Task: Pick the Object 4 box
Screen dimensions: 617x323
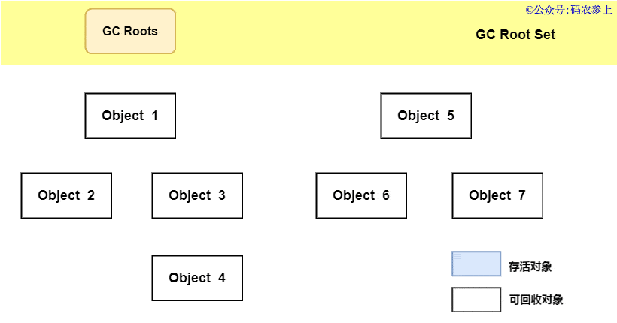Action: 197,278
